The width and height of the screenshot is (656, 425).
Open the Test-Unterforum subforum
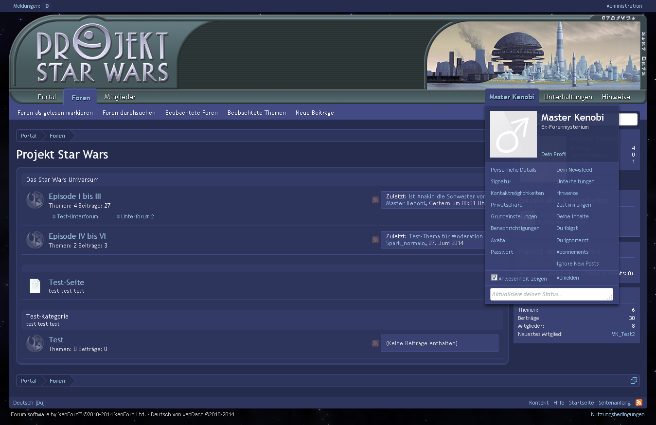click(x=77, y=216)
